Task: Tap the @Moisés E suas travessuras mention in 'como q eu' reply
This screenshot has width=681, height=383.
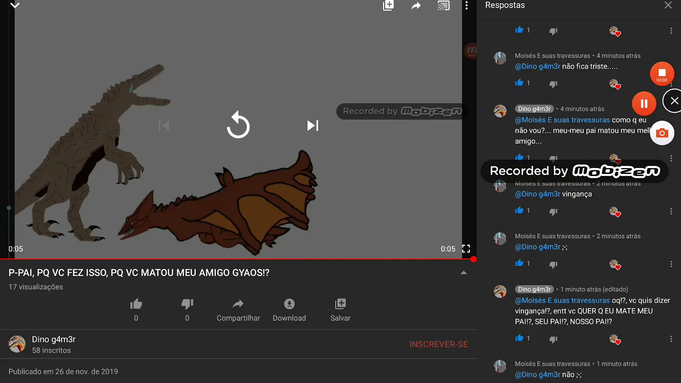Action: (x=562, y=120)
